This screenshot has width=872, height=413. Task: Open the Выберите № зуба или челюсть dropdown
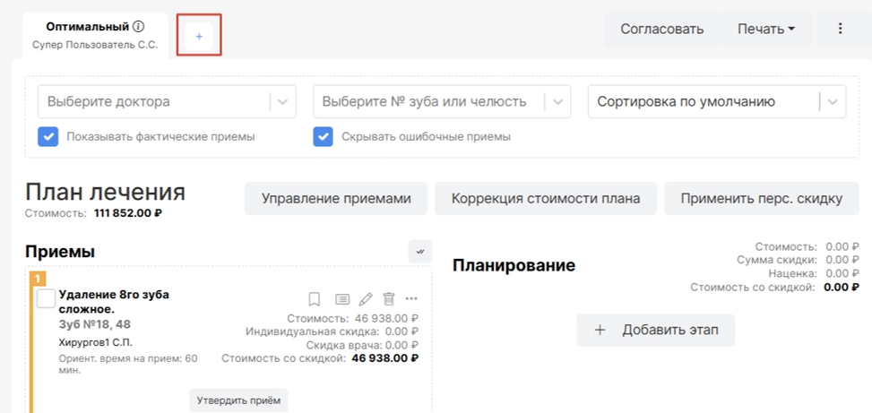tap(558, 102)
